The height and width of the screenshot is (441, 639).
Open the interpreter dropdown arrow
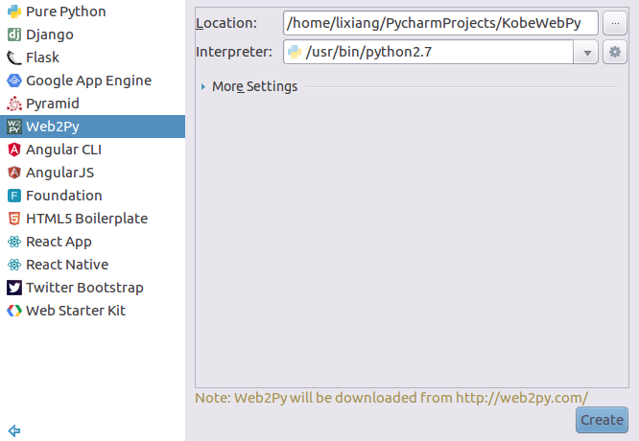pyautogui.click(x=585, y=52)
